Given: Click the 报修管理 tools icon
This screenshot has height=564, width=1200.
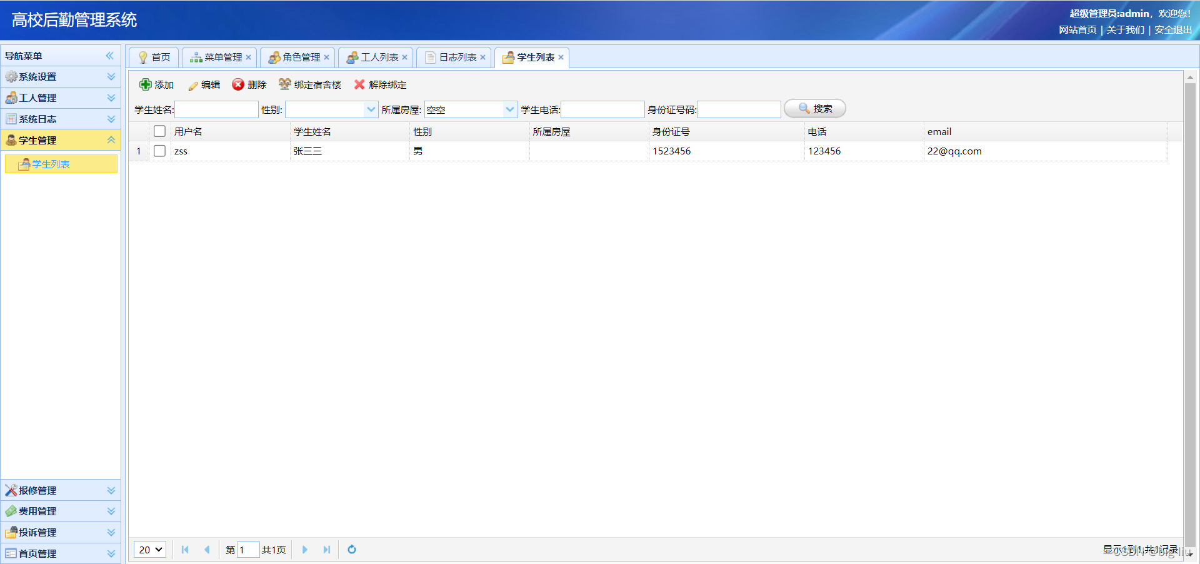Looking at the screenshot, I should click(x=11, y=490).
